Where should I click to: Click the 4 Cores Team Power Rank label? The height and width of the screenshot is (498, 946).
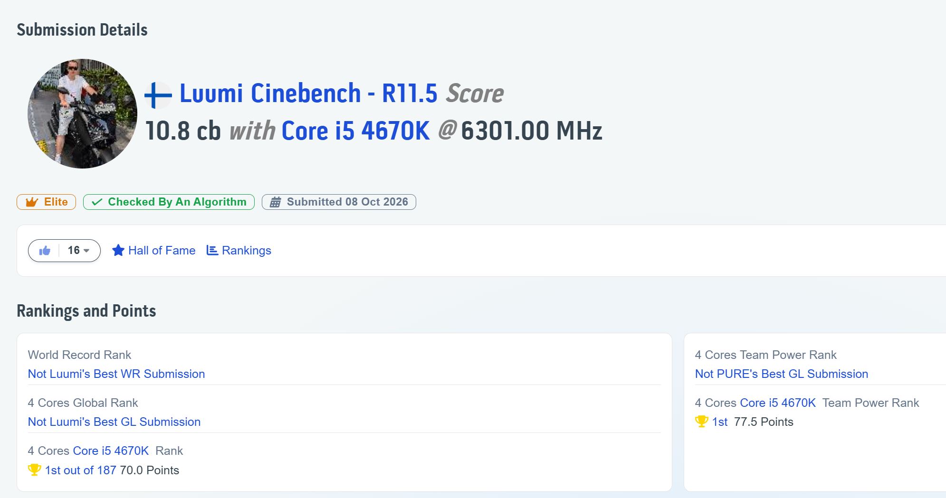[x=765, y=355]
